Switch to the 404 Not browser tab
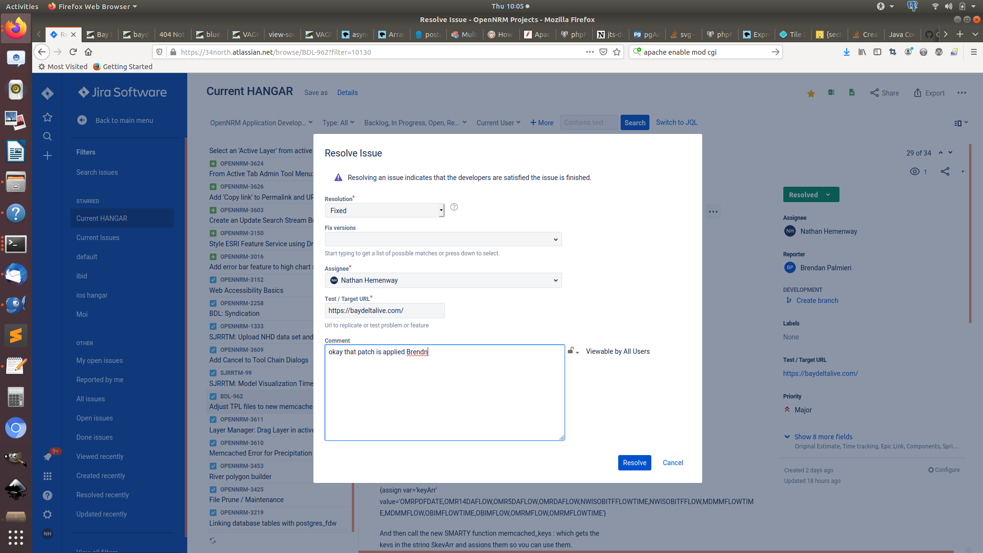The height and width of the screenshot is (553, 983). tap(172, 34)
